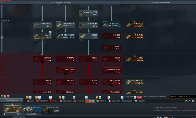
Task: Toggle the research on ground vehicles checkbox
Action: tap(168, 96)
